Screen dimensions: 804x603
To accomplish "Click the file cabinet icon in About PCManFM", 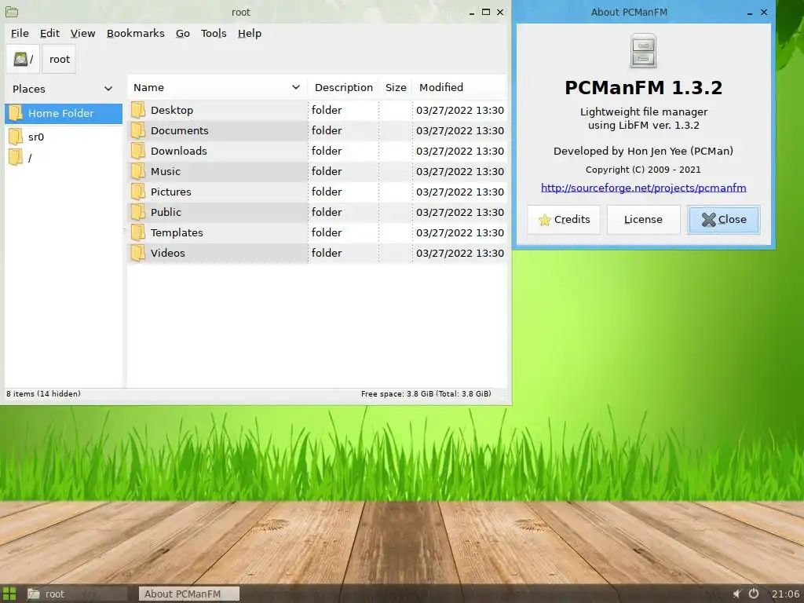I will click(x=643, y=51).
